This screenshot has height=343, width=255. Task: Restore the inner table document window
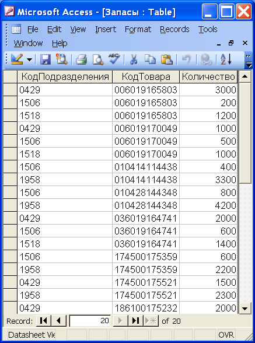tap(231, 43)
